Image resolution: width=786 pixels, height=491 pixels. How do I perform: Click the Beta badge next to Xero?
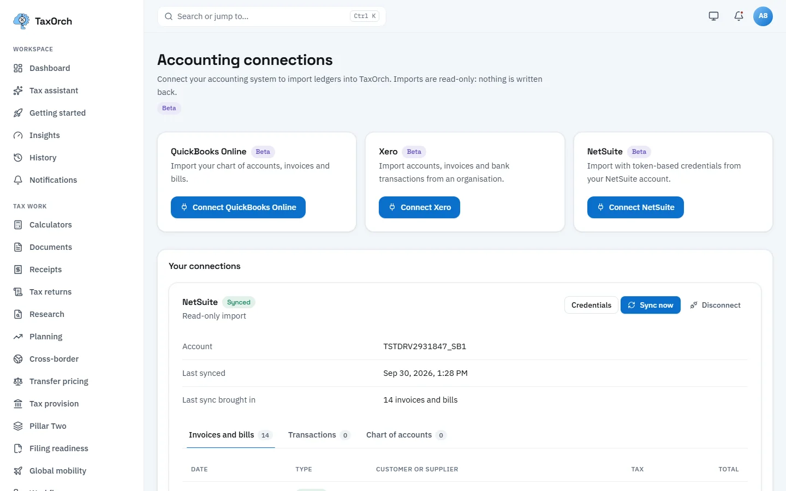(x=414, y=152)
